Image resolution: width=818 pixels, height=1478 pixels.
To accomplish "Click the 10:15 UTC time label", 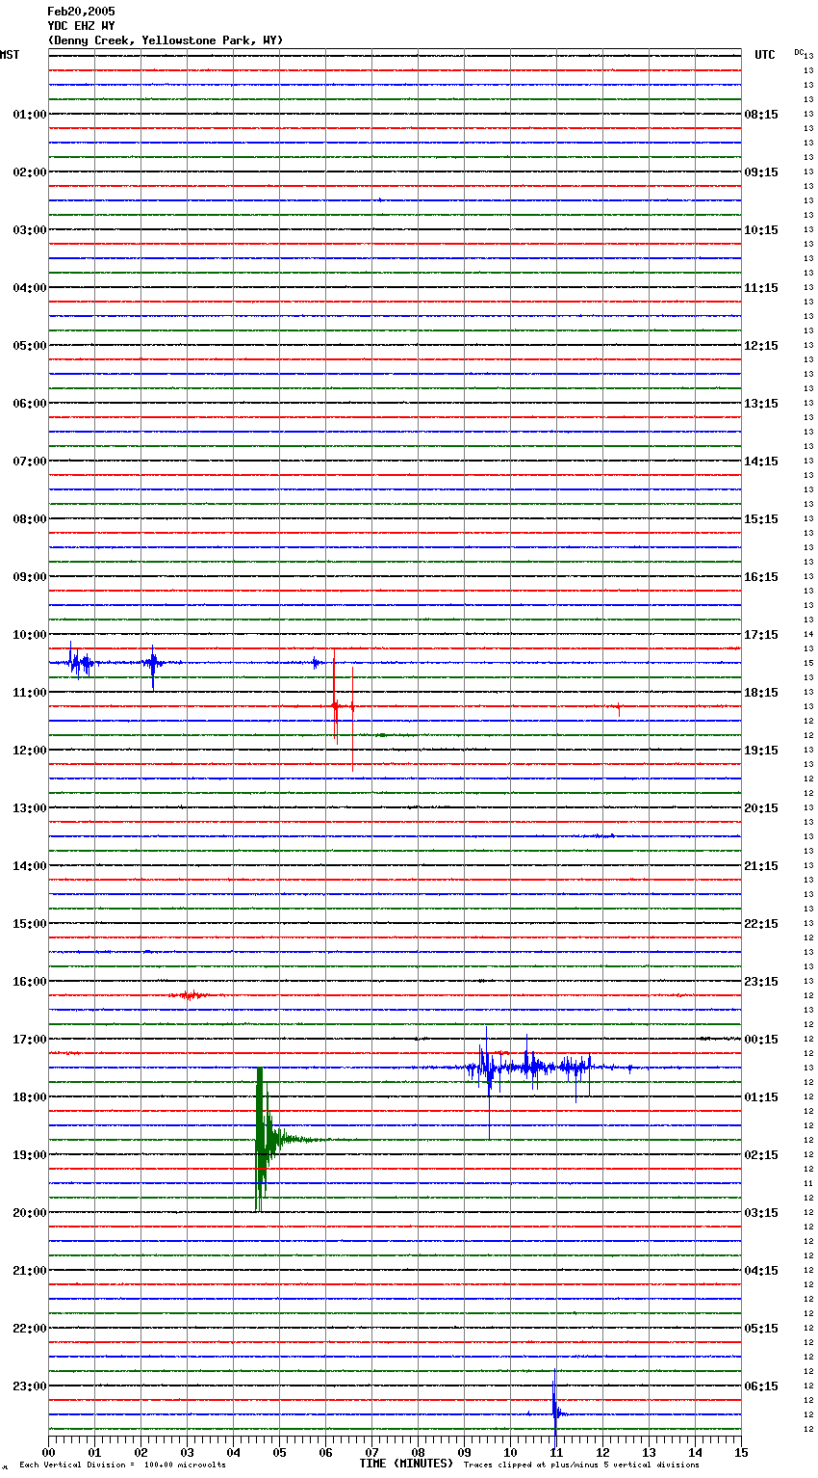I will pyautogui.click(x=761, y=230).
